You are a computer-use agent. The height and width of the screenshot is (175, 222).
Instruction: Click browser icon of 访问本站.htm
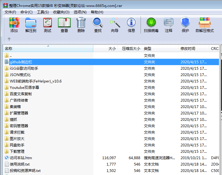point(7,158)
